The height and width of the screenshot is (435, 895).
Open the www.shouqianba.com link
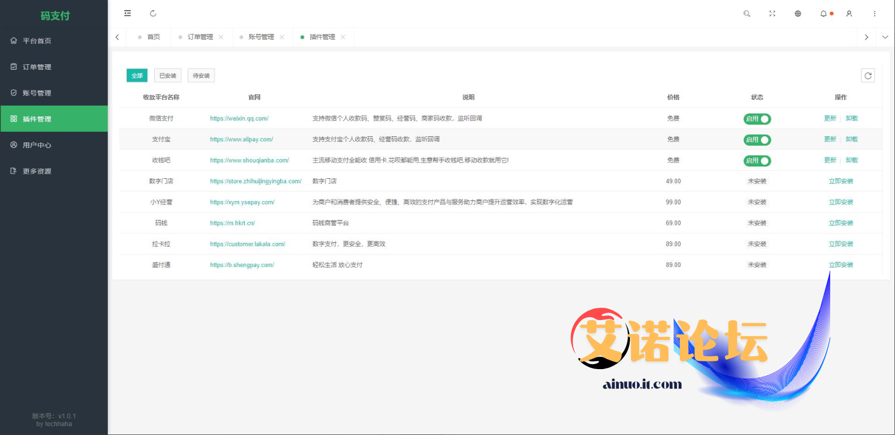(x=249, y=160)
